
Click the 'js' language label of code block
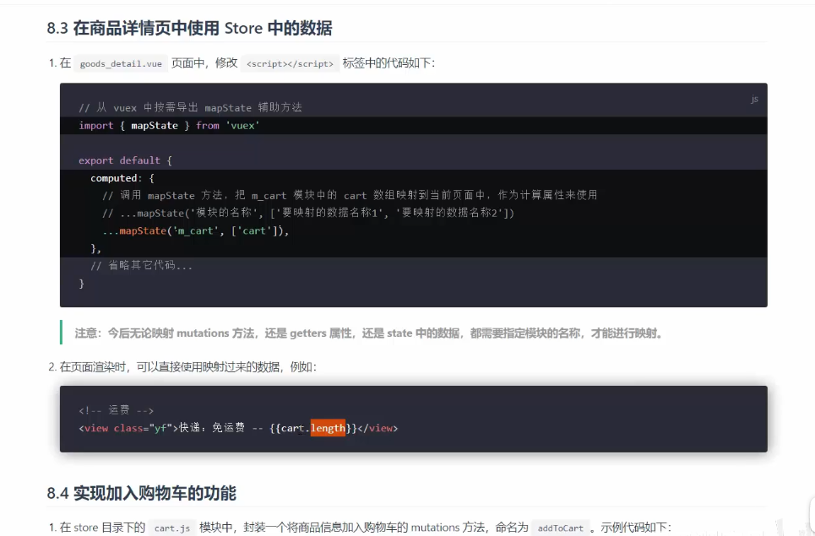pos(754,100)
